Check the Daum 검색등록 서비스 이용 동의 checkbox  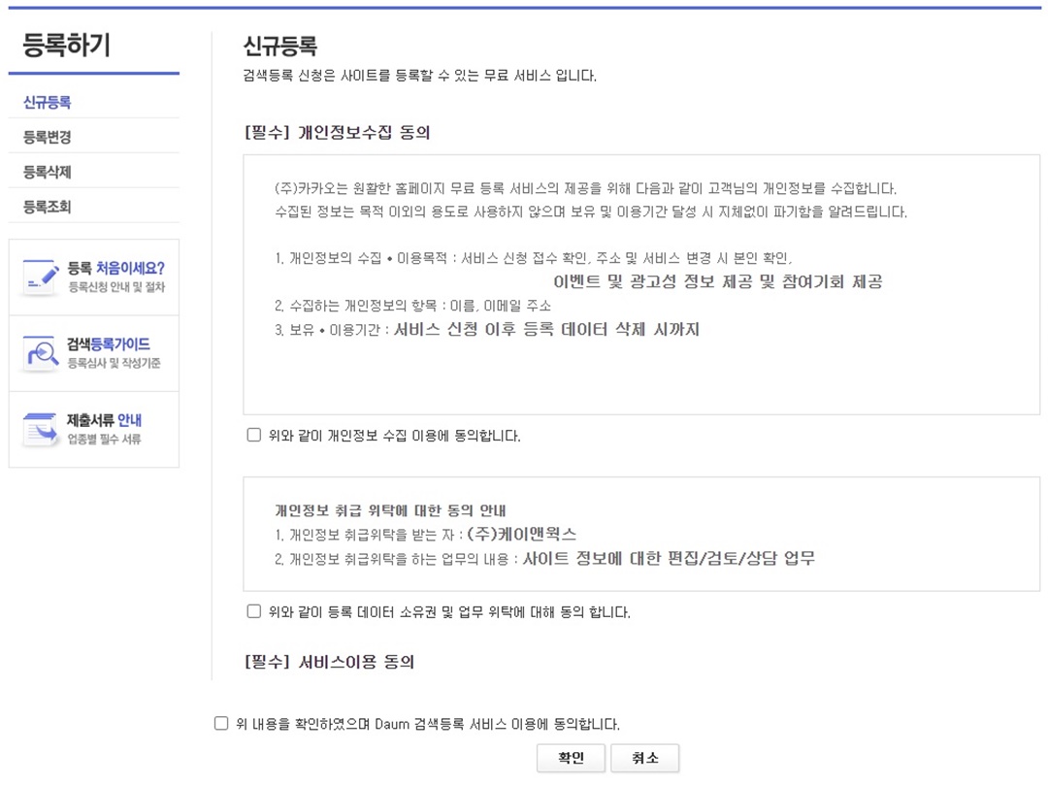[x=221, y=722]
